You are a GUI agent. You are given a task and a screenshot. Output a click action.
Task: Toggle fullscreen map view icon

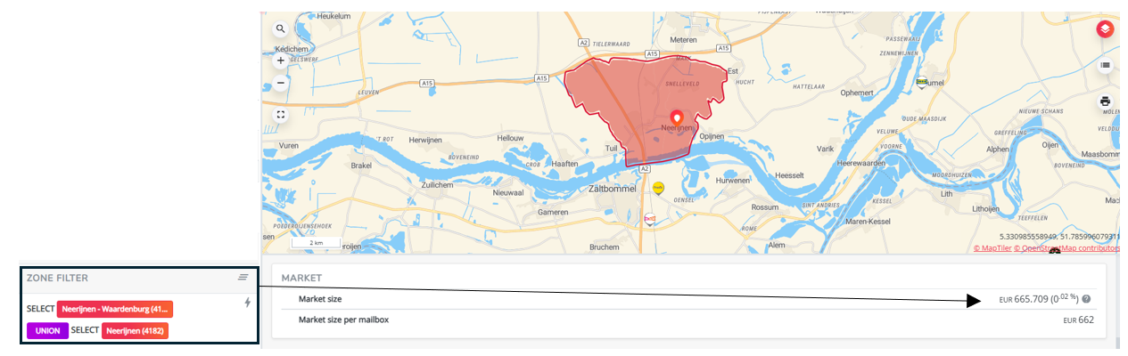coord(281,115)
